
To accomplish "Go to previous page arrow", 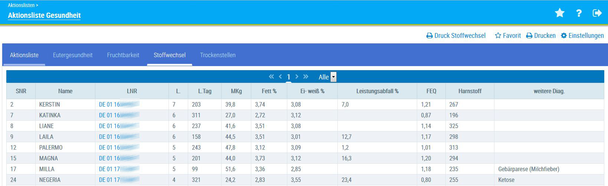I will 281,76.
